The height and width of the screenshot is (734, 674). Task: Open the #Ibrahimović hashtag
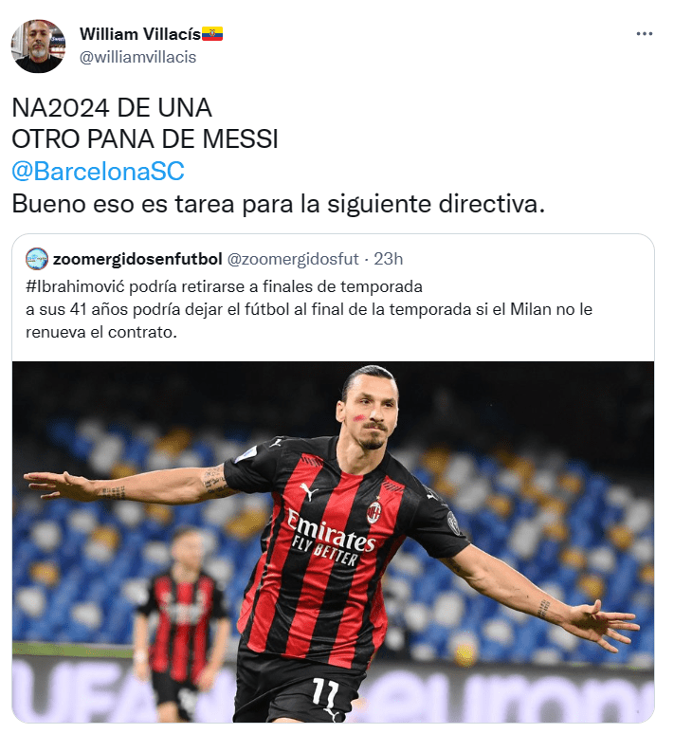[75, 286]
